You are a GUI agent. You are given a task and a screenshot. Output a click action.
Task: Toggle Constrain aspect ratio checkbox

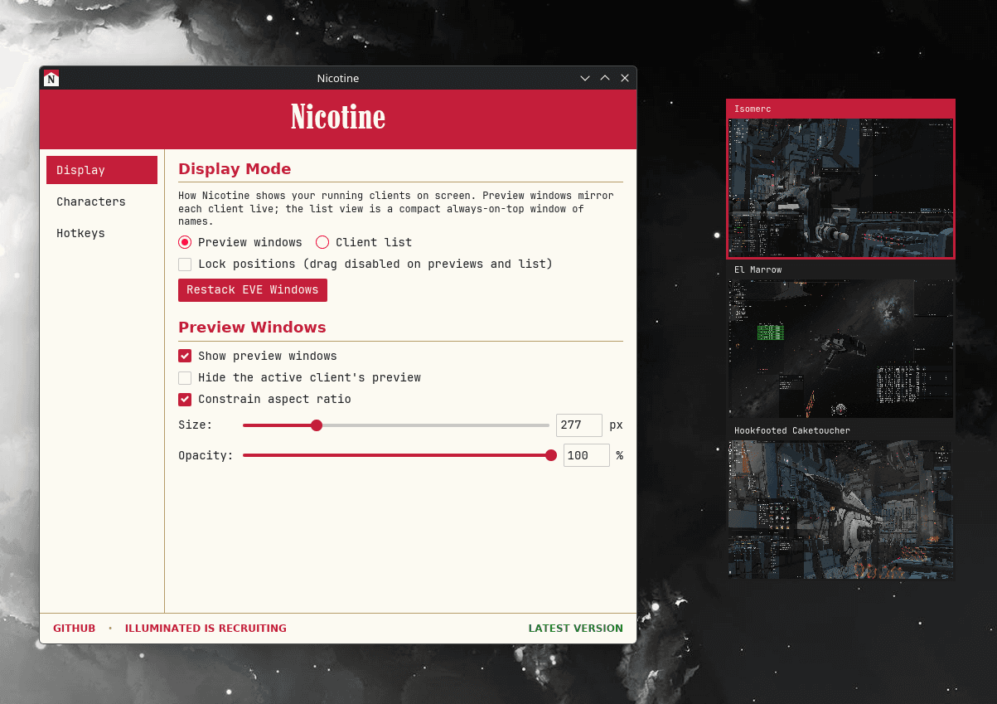tap(185, 399)
